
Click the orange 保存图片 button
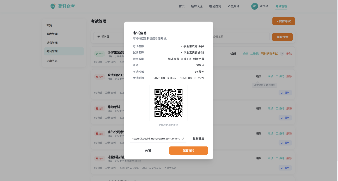point(189,151)
